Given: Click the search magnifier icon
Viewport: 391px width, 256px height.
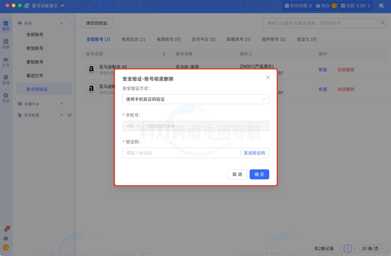Looking at the screenshot, I should tap(382, 23).
